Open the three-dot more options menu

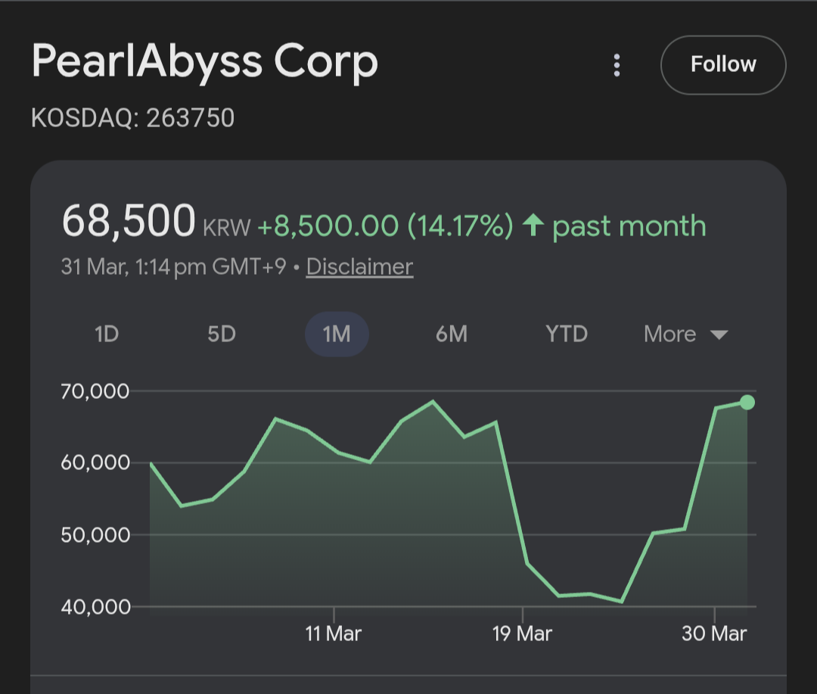[x=617, y=65]
